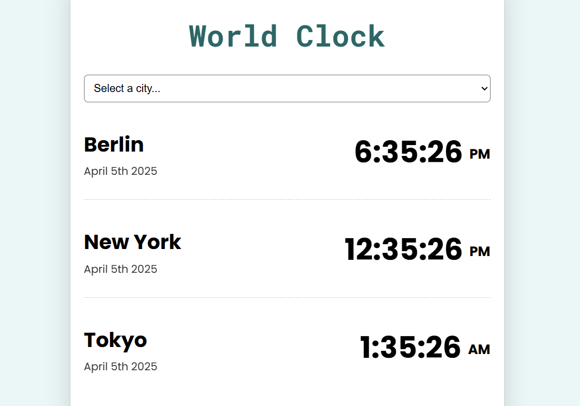Image resolution: width=580 pixels, height=406 pixels.
Task: Click the World Clock heading
Action: pos(286,36)
